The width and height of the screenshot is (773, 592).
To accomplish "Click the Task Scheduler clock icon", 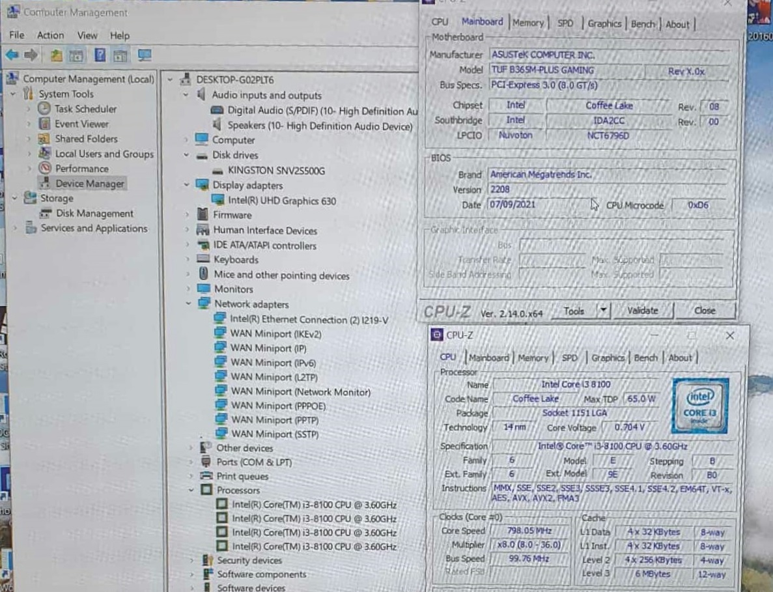I will 44,109.
